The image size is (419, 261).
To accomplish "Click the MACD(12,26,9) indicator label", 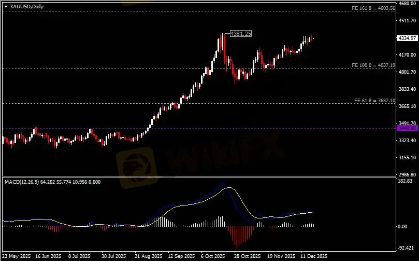I will (x=53, y=182).
